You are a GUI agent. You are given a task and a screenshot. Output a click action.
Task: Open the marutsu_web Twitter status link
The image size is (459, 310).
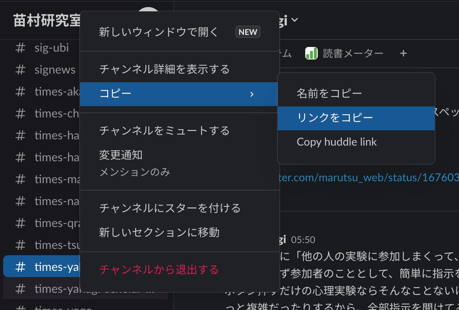[369, 177]
